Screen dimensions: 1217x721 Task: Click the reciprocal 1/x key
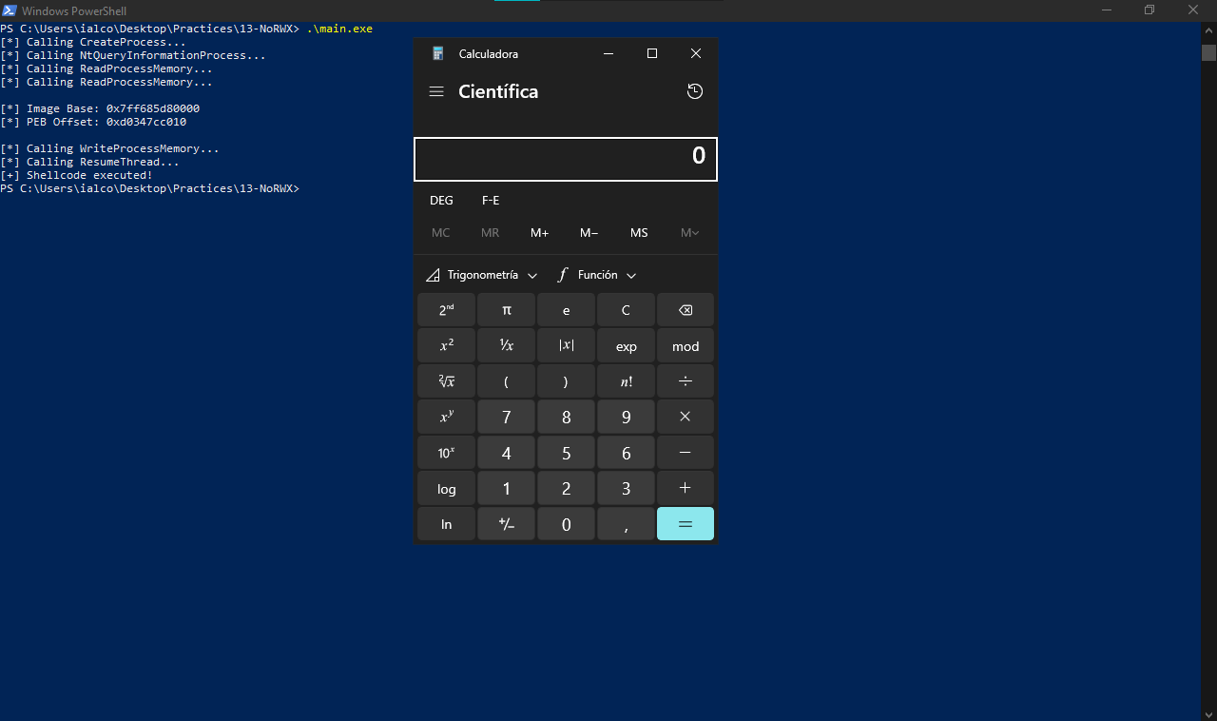pos(506,346)
